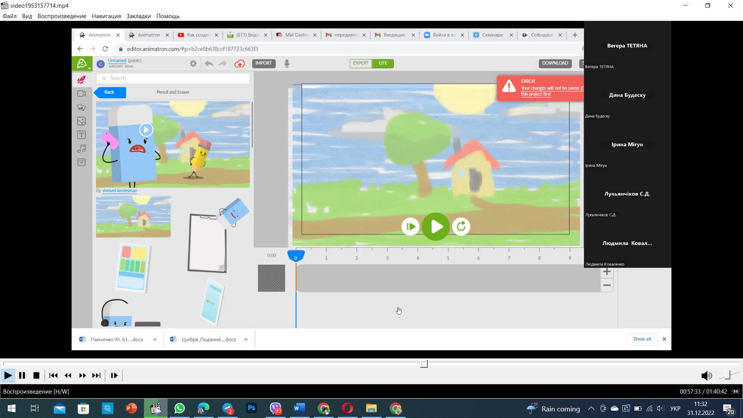Open the Images library sidebar icon
This screenshot has width=743, height=418.
coord(81,121)
